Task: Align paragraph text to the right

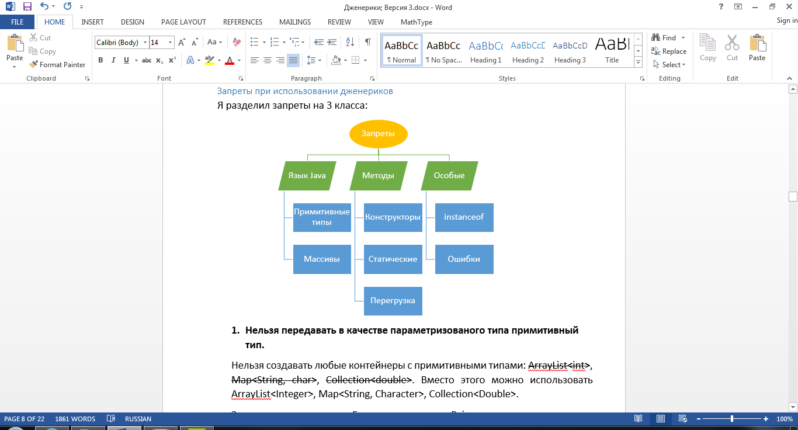Action: [280, 60]
